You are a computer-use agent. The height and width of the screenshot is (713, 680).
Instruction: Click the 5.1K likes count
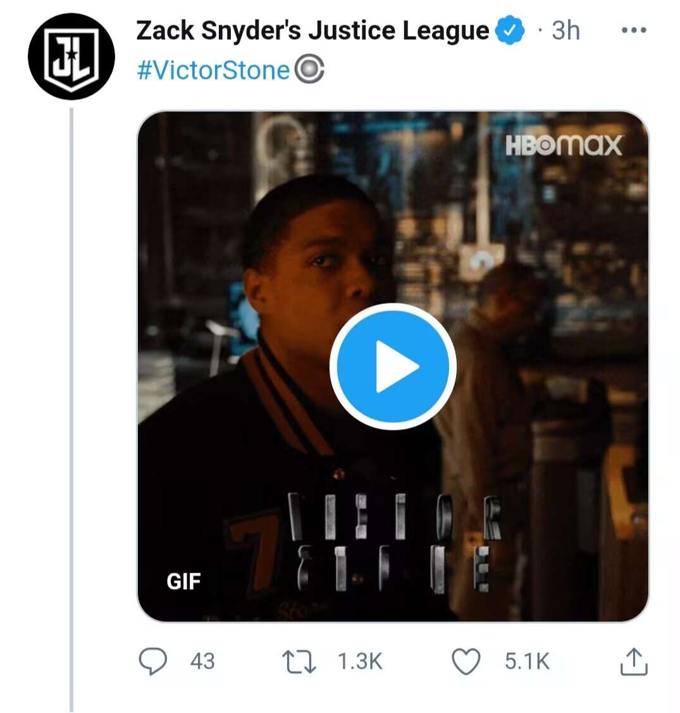click(x=527, y=662)
